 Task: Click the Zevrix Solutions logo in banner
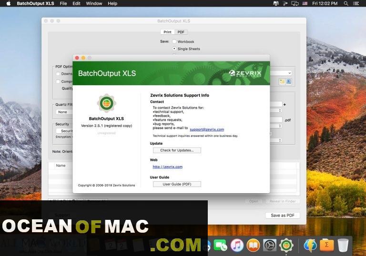pyautogui.click(x=245, y=73)
